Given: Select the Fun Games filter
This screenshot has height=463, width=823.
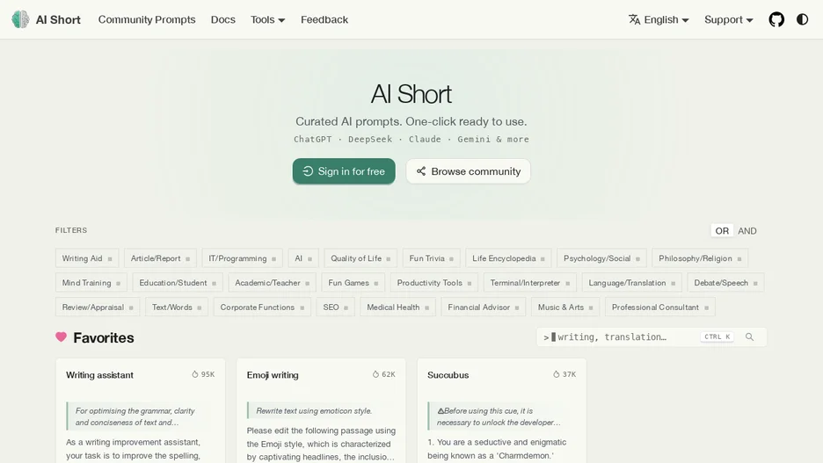Looking at the screenshot, I should 353,283.
